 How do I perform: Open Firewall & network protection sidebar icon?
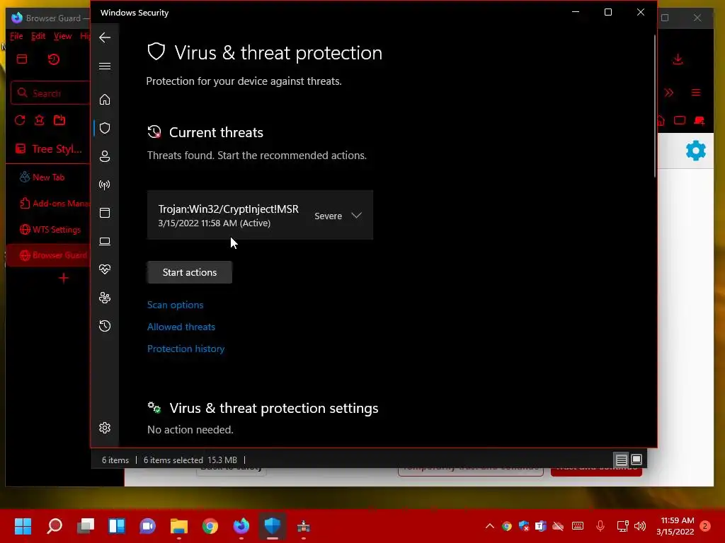(105, 185)
